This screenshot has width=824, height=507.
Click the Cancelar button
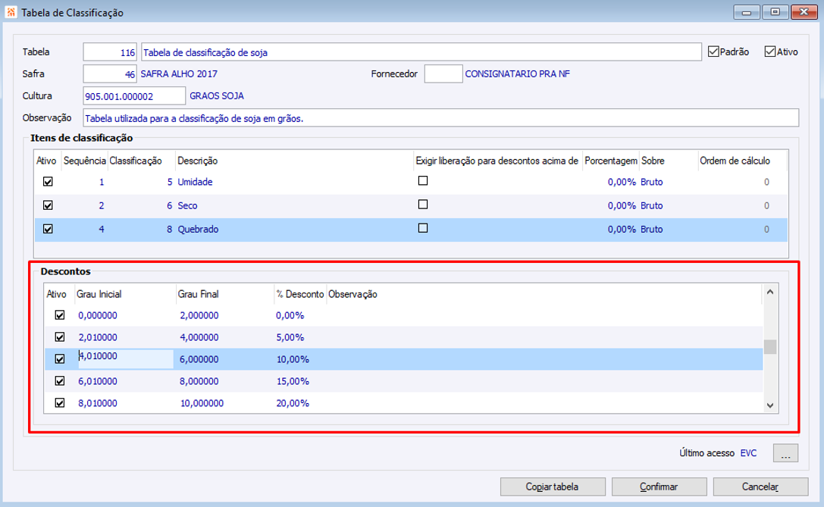pyautogui.click(x=760, y=487)
